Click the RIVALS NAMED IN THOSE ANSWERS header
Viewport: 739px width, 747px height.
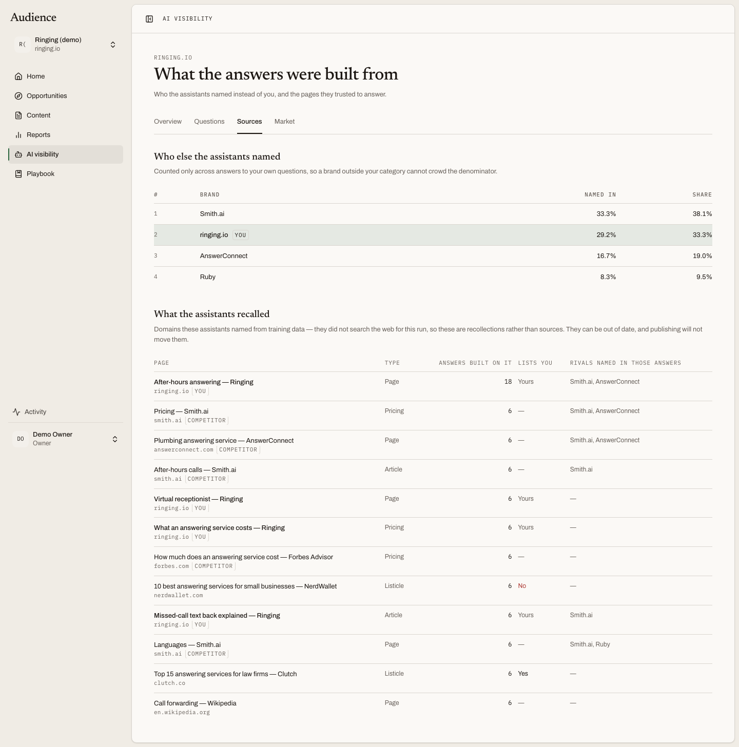pos(626,363)
